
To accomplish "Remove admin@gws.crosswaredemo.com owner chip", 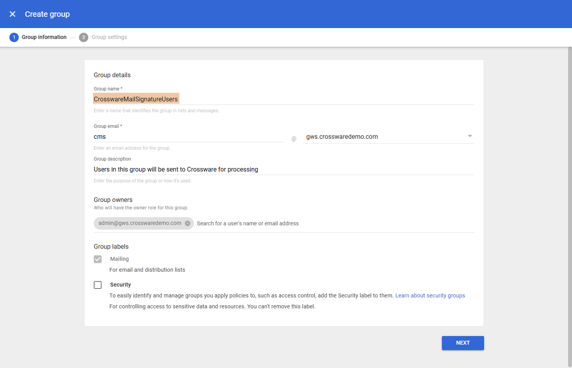I will click(x=188, y=223).
